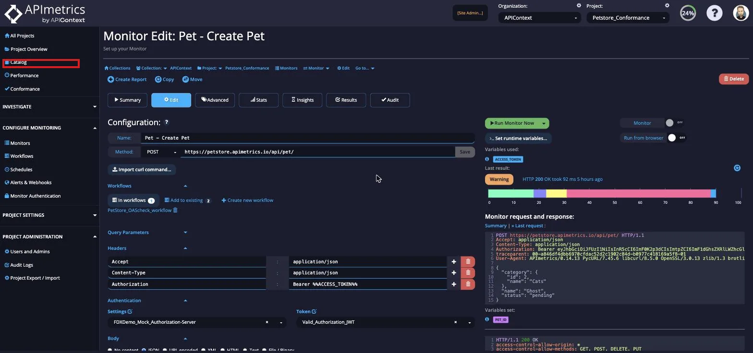Open the POST method dropdown
Image resolution: width=753 pixels, height=353 pixels.
pos(161,152)
